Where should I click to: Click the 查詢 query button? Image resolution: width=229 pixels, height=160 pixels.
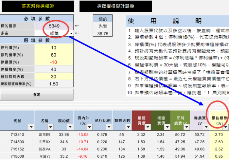(x=37, y=95)
